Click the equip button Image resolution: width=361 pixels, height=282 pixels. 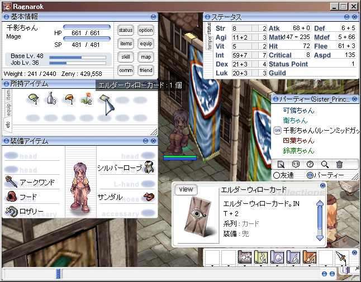(x=146, y=44)
